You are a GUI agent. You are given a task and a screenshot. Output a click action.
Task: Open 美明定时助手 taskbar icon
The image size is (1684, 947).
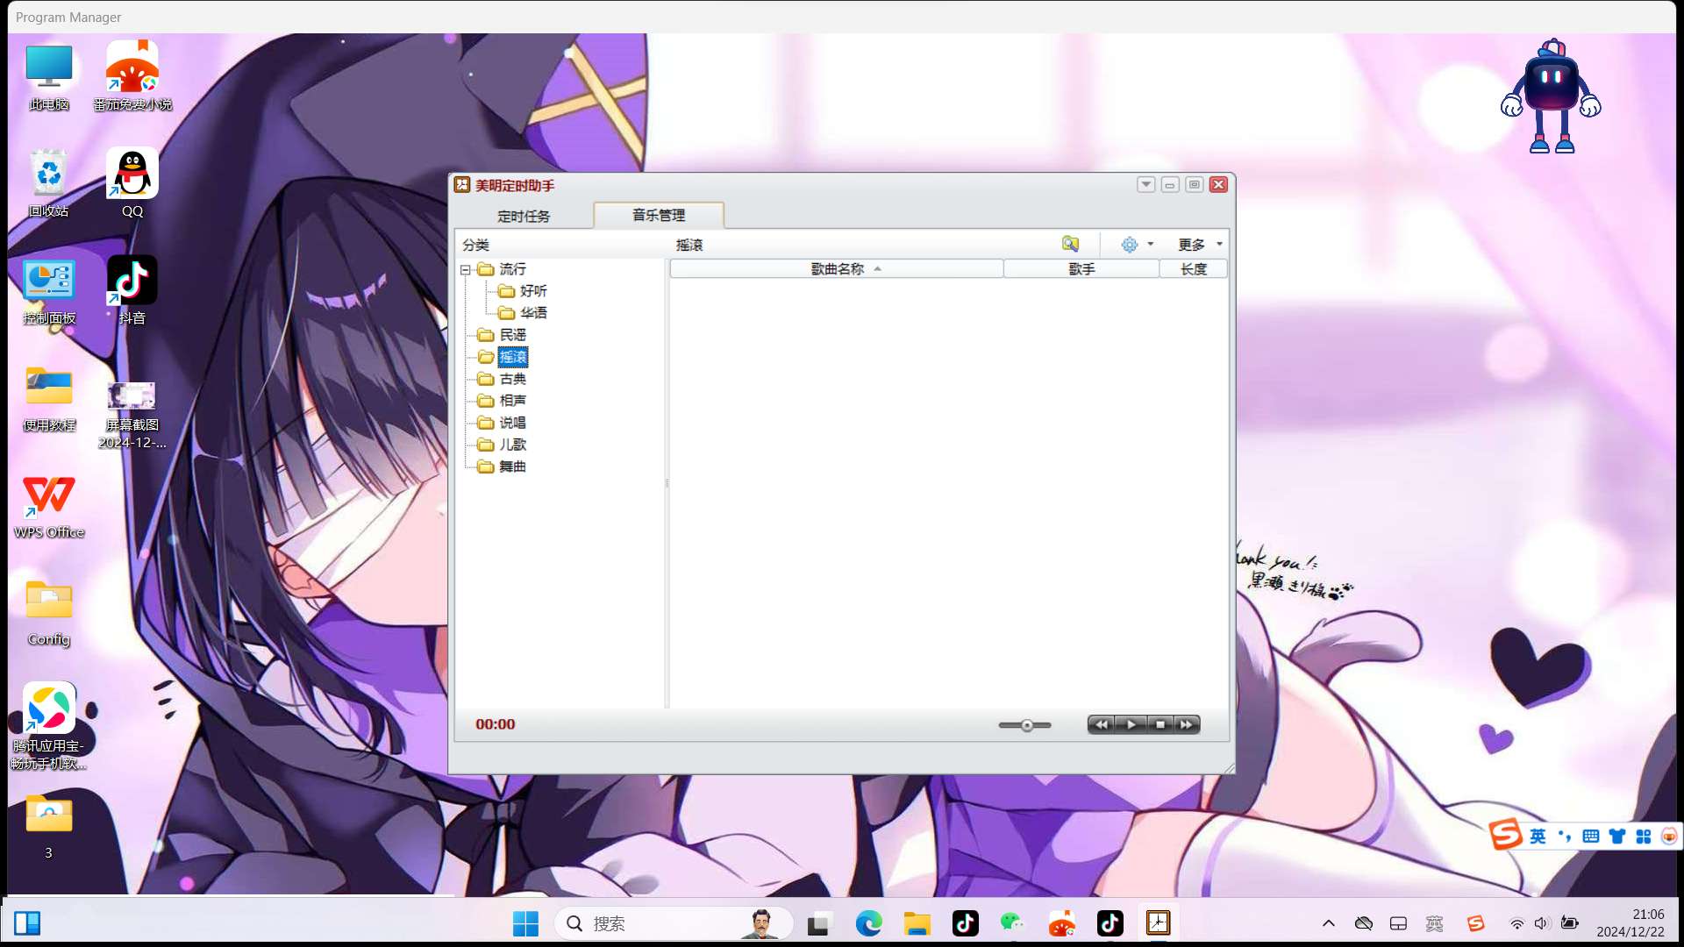[x=1158, y=922]
